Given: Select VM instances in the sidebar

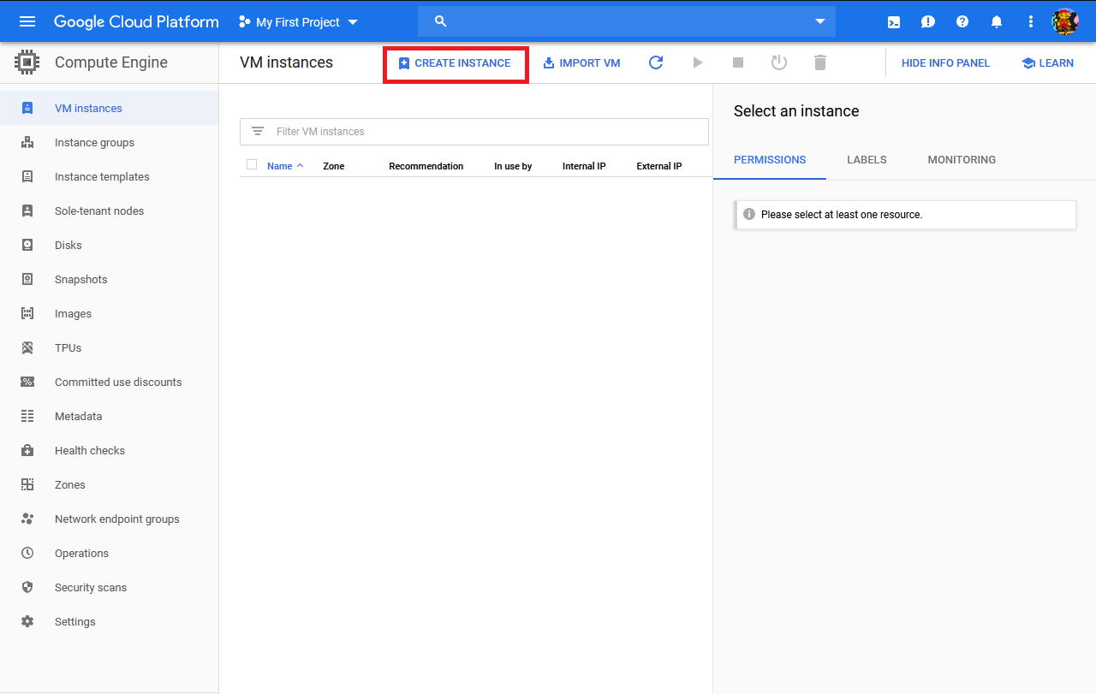Looking at the screenshot, I should click(110, 108).
